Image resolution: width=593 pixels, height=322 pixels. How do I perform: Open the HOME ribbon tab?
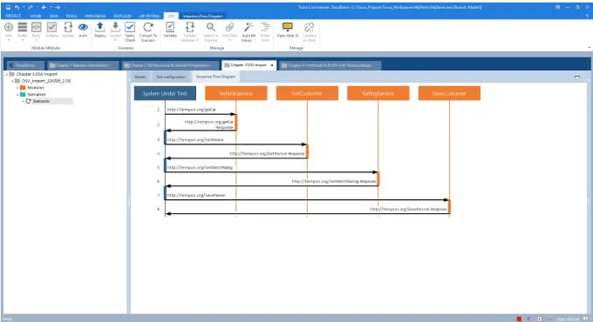tap(36, 16)
